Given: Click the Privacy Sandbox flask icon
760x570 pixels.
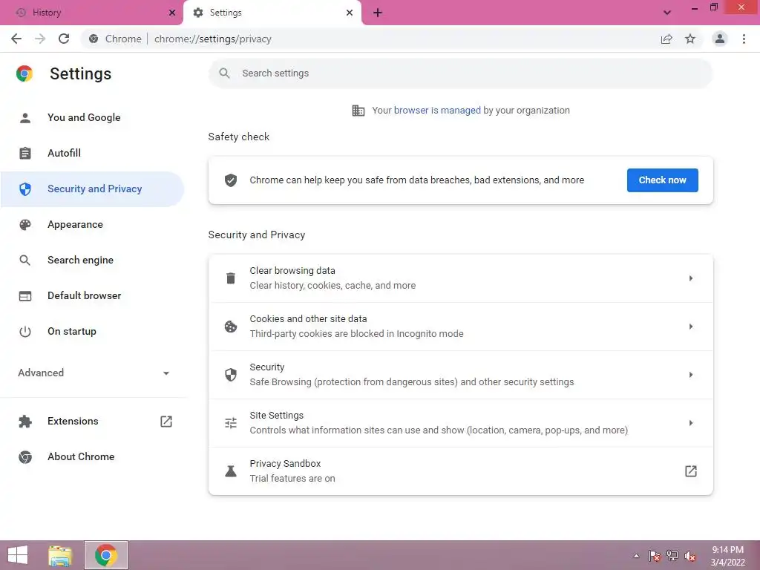Looking at the screenshot, I should click(x=231, y=471).
